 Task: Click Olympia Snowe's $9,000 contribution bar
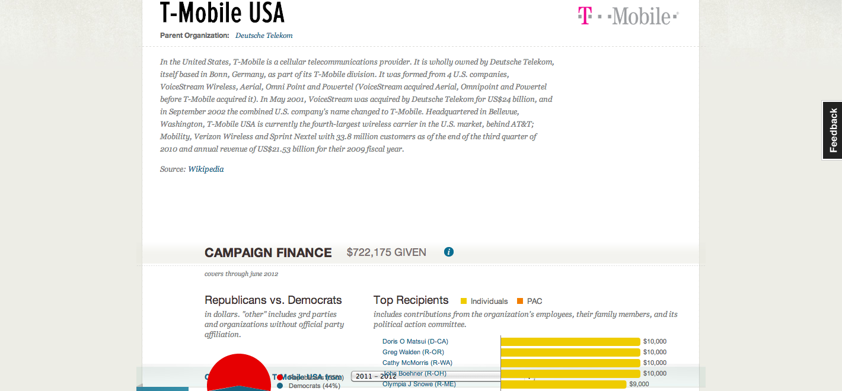pyautogui.click(x=563, y=384)
